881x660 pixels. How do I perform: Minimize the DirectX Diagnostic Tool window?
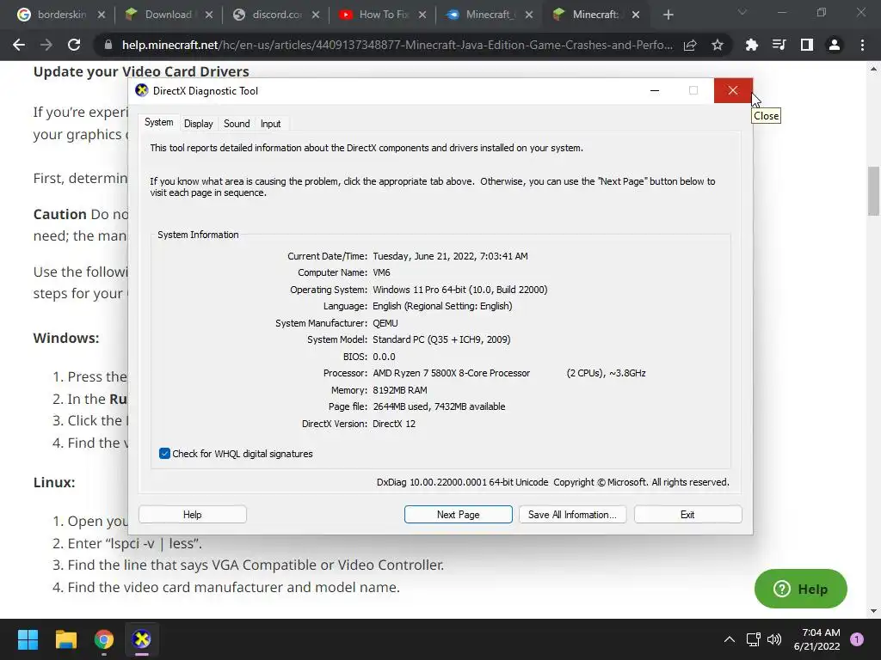pyautogui.click(x=655, y=90)
